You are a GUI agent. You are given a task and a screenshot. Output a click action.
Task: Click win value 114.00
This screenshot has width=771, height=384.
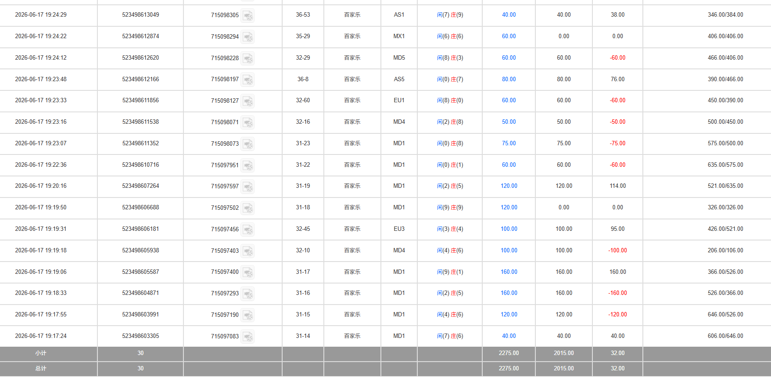point(617,186)
